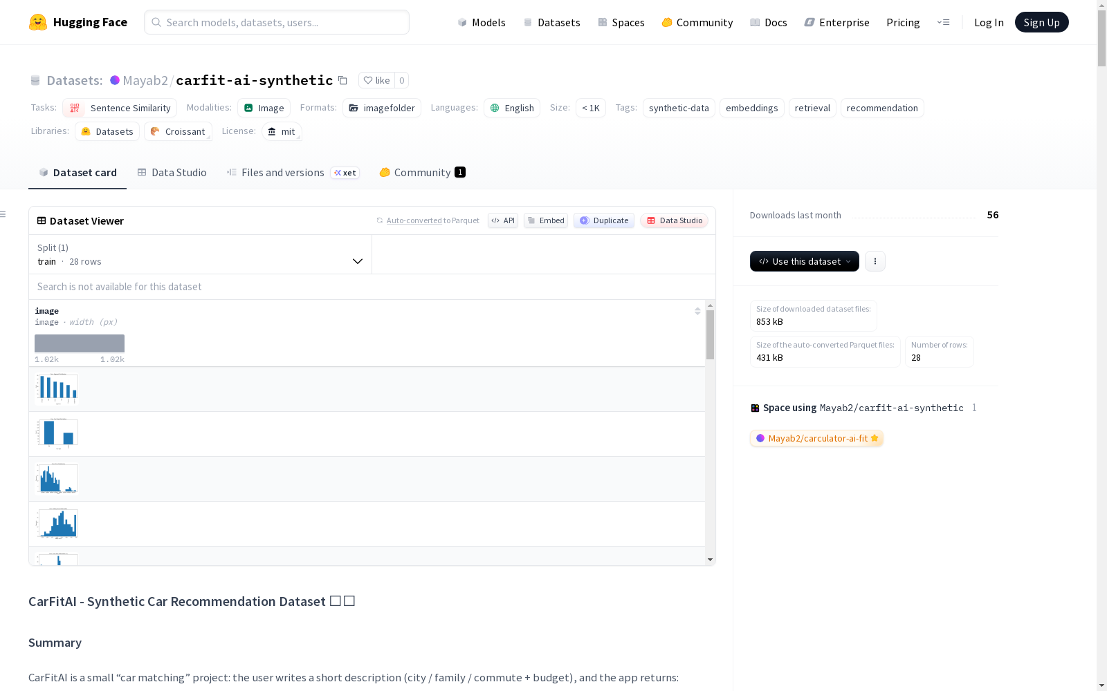Expand the Split train dropdown
The image size is (1107, 691).
[x=201, y=254]
